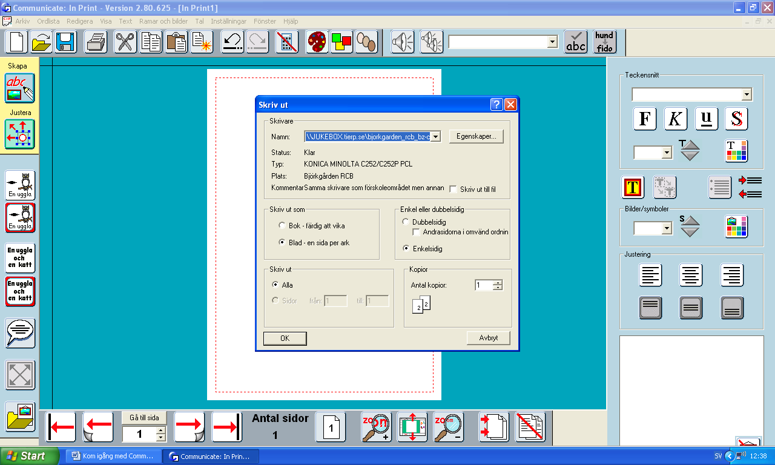Image resolution: width=775 pixels, height=465 pixels.
Task: Click the colored squares icon
Action: (x=341, y=42)
